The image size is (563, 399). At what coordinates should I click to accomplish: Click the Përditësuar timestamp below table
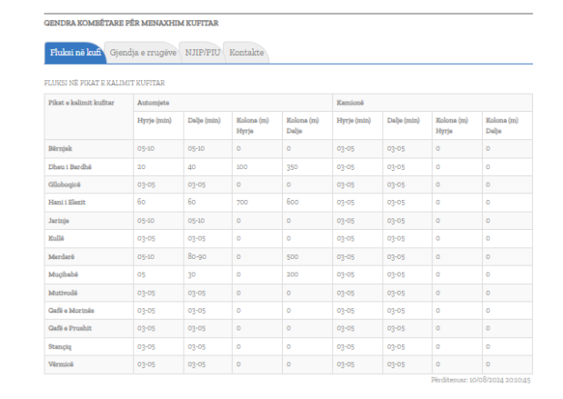click(481, 380)
